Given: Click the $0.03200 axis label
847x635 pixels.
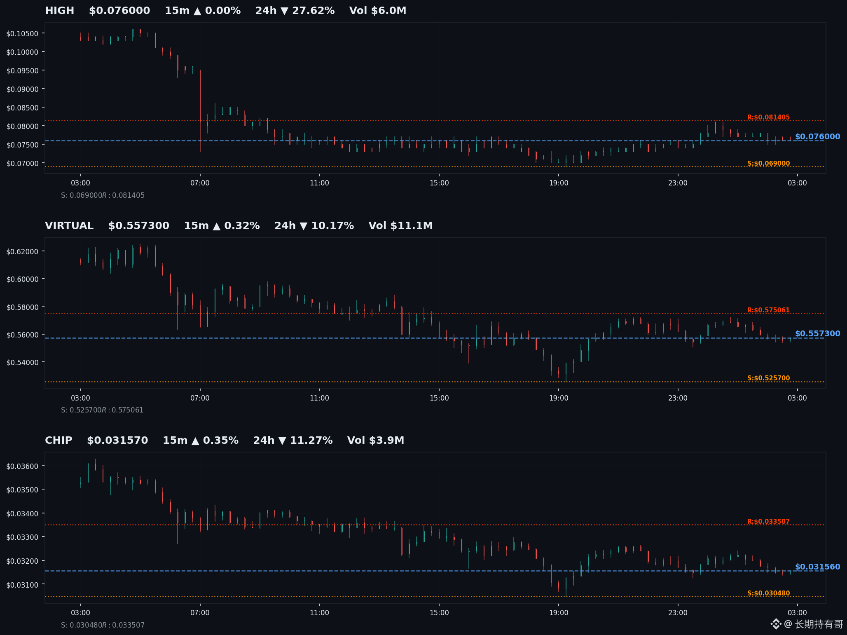Looking at the screenshot, I should [22, 561].
